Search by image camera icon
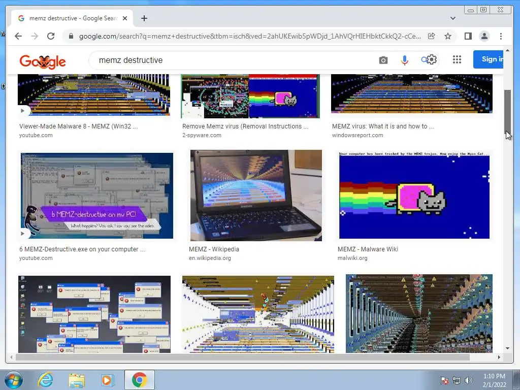Image resolution: width=520 pixels, height=390 pixels. (383, 60)
